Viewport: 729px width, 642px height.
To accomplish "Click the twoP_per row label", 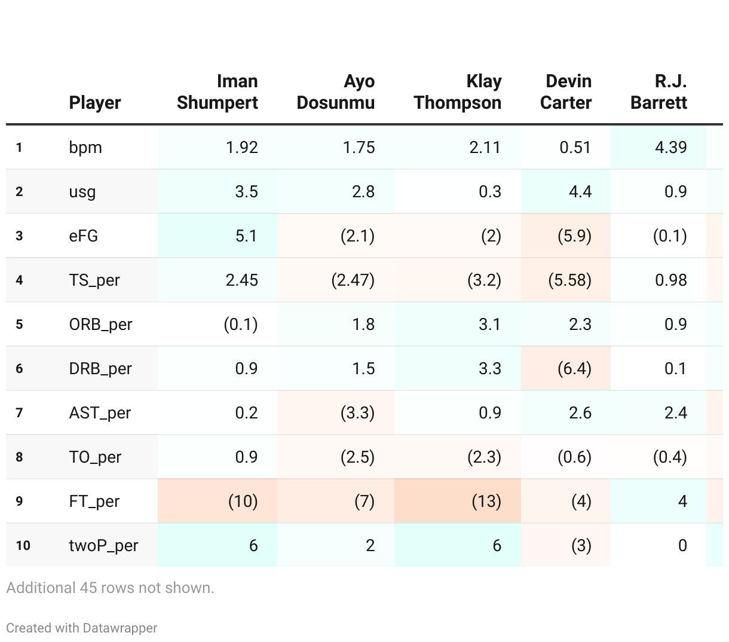I will click(103, 545).
